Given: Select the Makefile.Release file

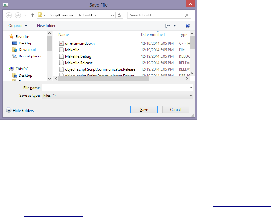Looking at the screenshot, I should click(79, 63).
